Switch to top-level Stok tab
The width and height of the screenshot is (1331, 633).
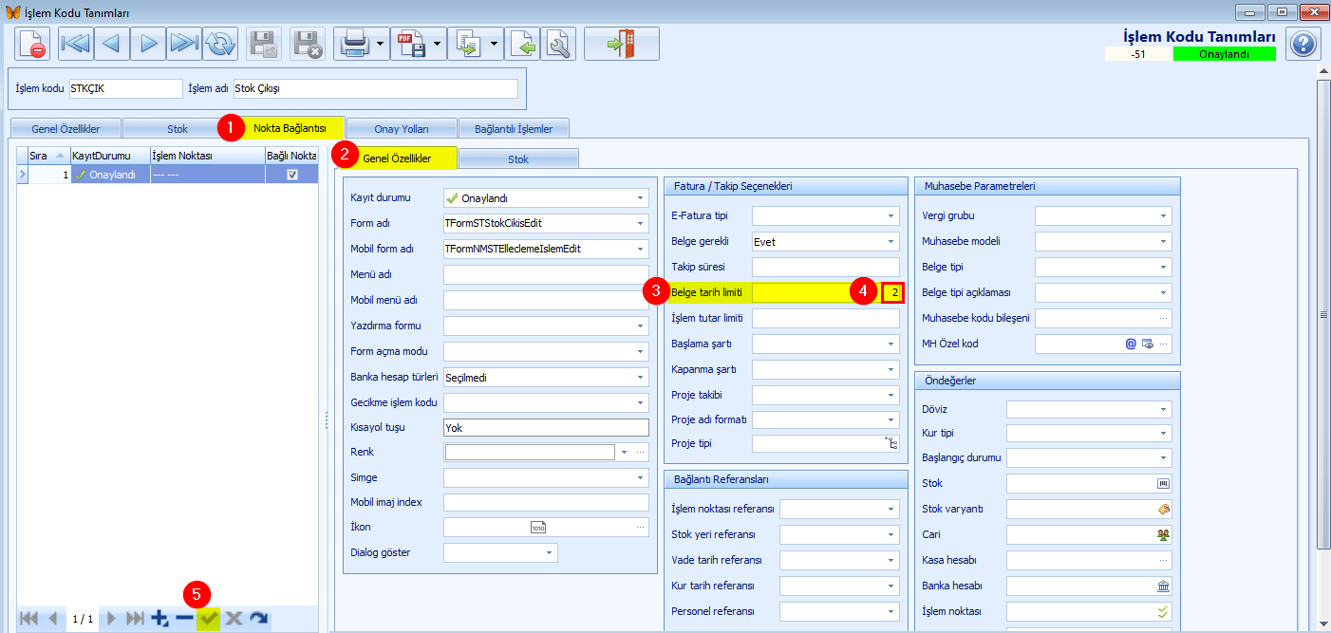178,128
